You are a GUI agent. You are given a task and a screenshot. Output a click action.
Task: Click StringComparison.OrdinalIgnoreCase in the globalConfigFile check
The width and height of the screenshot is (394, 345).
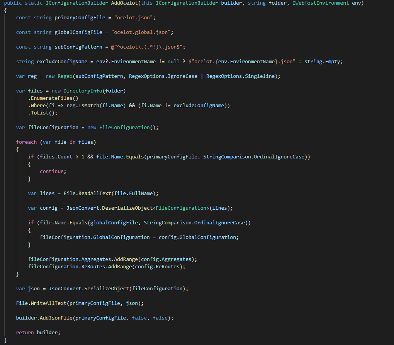click(x=194, y=223)
